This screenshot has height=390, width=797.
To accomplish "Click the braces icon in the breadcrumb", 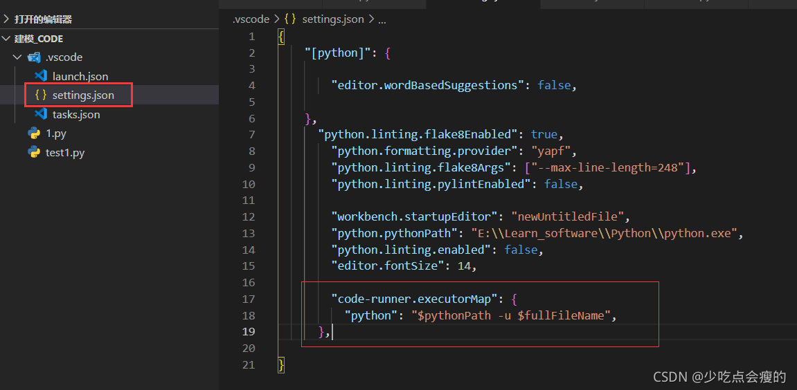I will (x=290, y=19).
